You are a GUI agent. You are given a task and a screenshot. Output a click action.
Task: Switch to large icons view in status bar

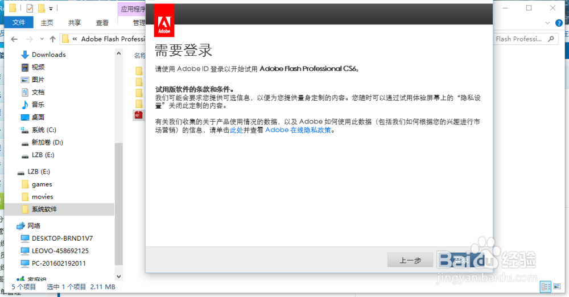coord(557,286)
